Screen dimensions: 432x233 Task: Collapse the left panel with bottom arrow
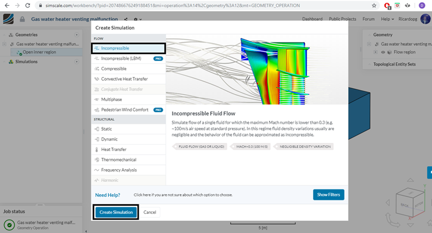[86, 231]
